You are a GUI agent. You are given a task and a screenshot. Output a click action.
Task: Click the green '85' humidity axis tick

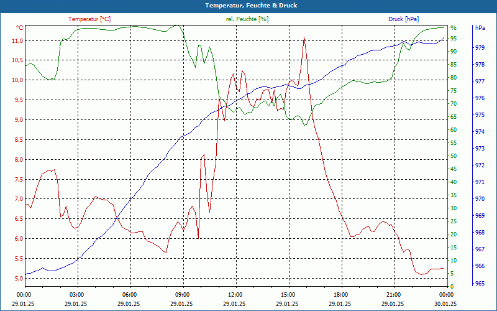click(454, 65)
